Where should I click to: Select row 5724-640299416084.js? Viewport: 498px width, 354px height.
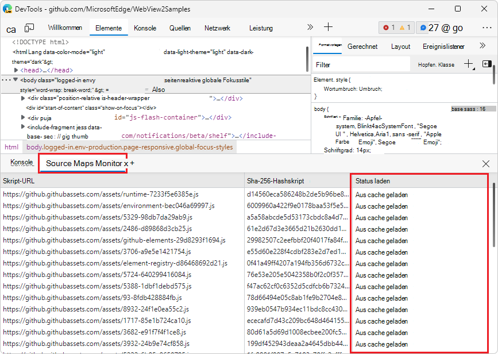point(245,275)
